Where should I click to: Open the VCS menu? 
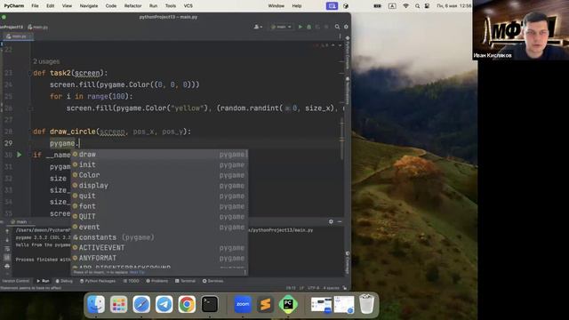click(x=188, y=6)
